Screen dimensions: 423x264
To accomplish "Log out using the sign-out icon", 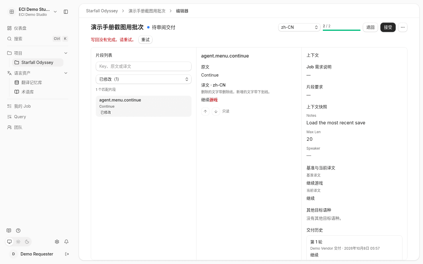I will 67,254.
